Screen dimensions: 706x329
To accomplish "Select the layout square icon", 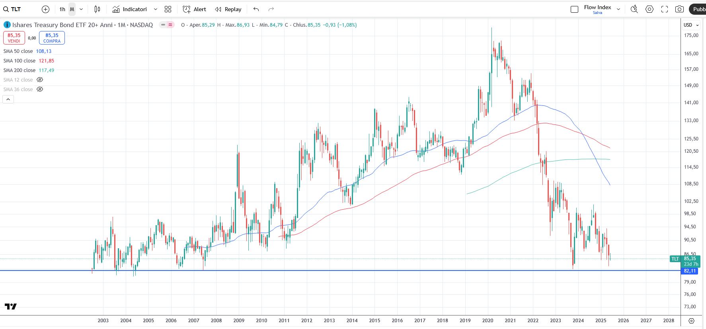I will click(574, 9).
